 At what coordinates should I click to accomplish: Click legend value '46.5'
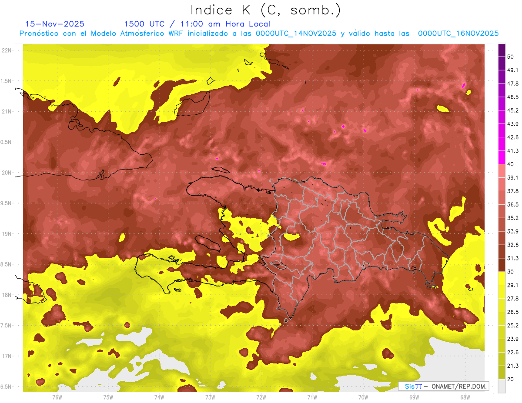513,97
